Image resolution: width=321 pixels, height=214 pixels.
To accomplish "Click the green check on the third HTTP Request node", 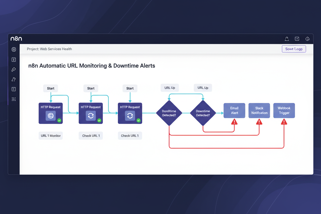I will 139,120.
